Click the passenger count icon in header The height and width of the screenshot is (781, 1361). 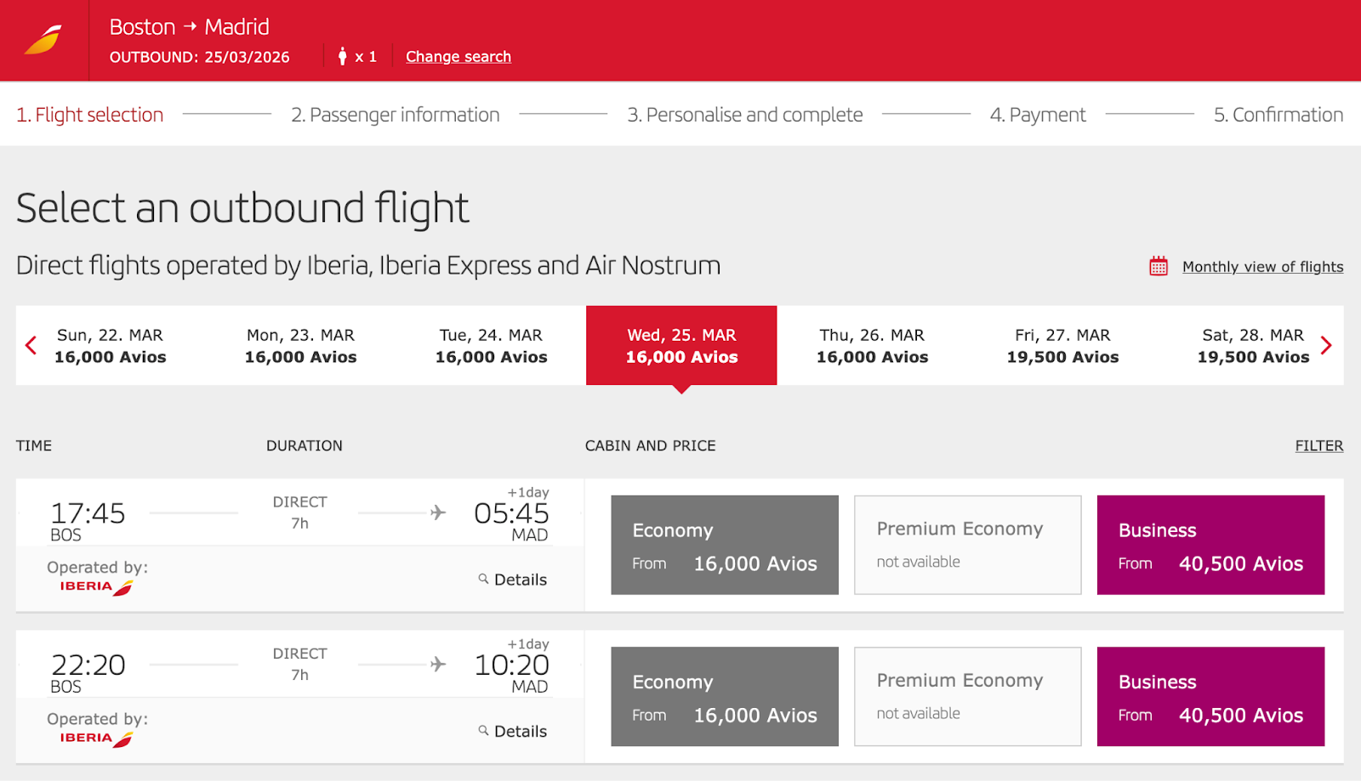pyautogui.click(x=342, y=56)
